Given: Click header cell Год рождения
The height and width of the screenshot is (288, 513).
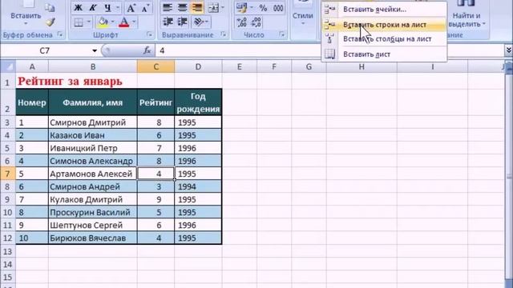Looking at the screenshot, I should coord(198,102).
